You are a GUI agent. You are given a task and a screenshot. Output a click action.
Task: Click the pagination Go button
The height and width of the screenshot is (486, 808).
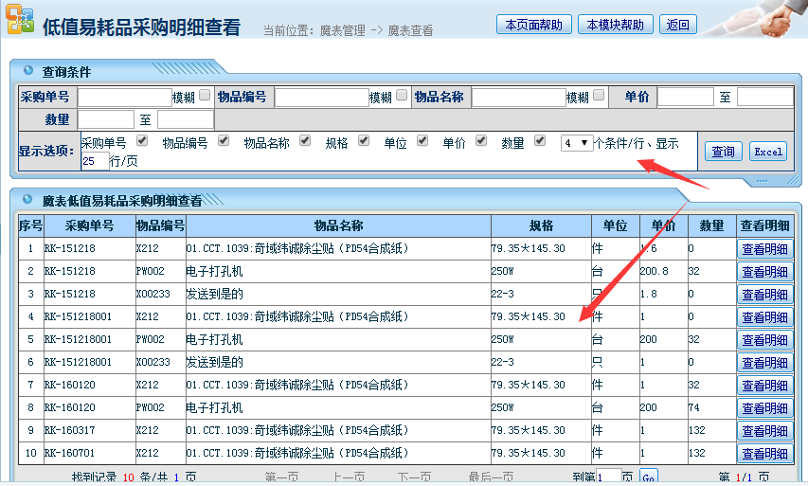pyautogui.click(x=648, y=477)
